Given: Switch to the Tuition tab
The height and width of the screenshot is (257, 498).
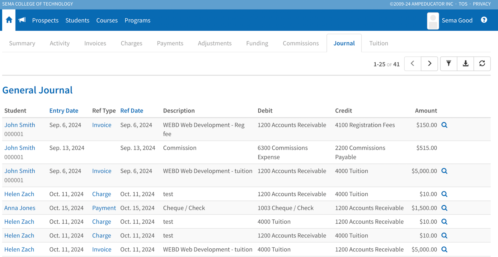Looking at the screenshot, I should click(x=379, y=43).
